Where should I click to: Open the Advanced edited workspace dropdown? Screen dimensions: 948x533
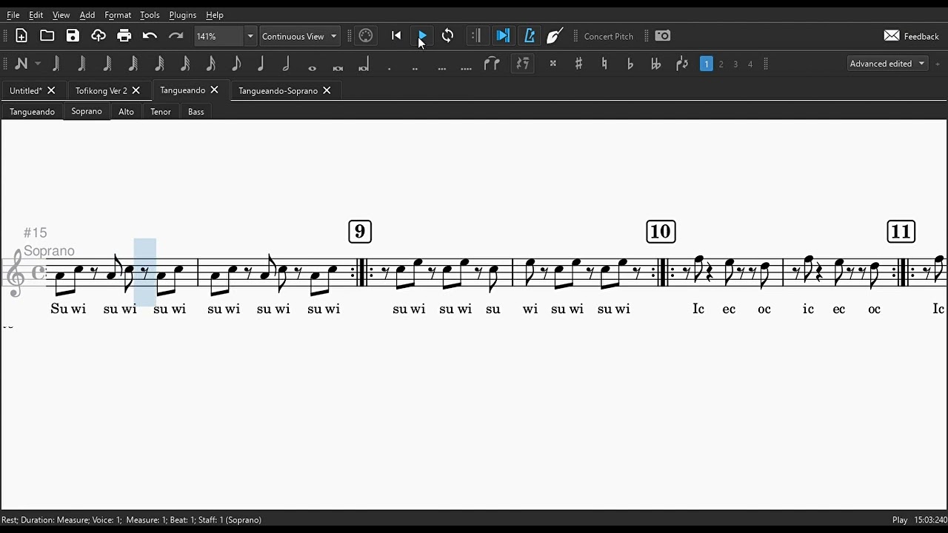(887, 64)
